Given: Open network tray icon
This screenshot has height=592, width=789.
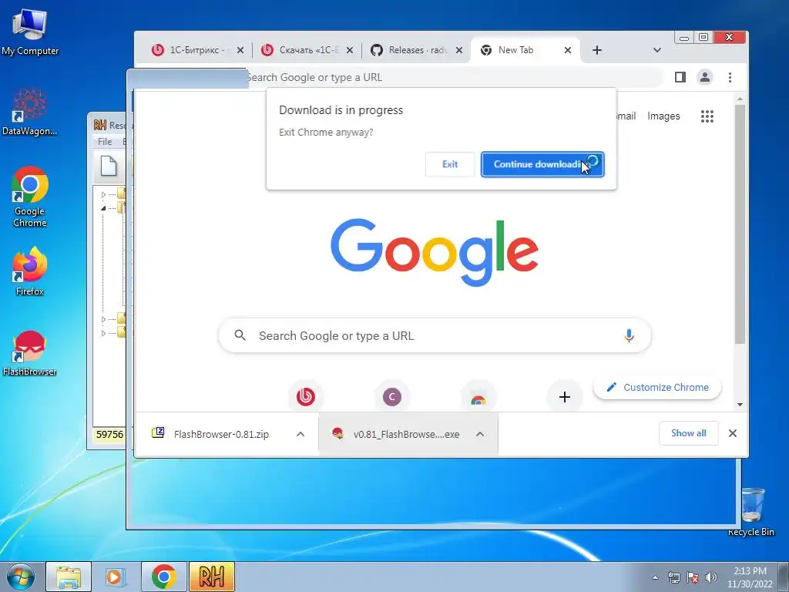Looking at the screenshot, I should coord(673,577).
